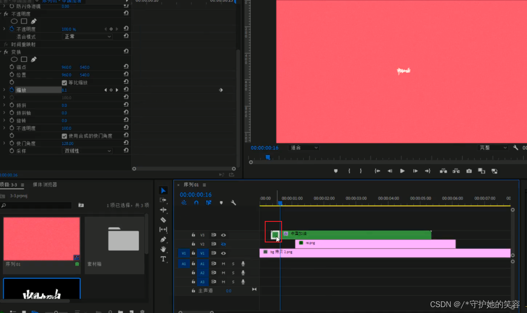
Task: Toggle animation stopwatch for 旋转
Action: (x=12, y=120)
